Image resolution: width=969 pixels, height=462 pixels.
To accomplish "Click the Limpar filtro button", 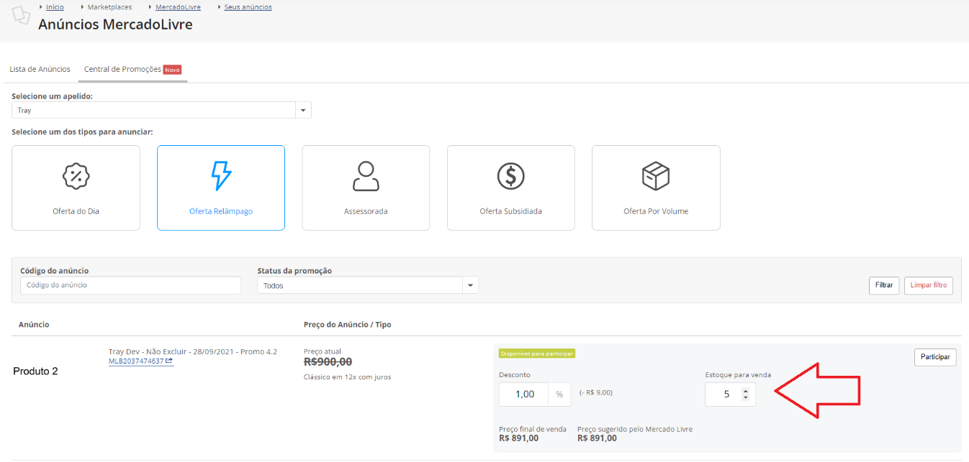I will [x=929, y=285].
